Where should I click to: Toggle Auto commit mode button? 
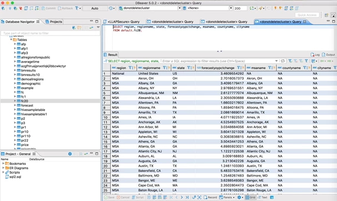click(x=95, y=8)
